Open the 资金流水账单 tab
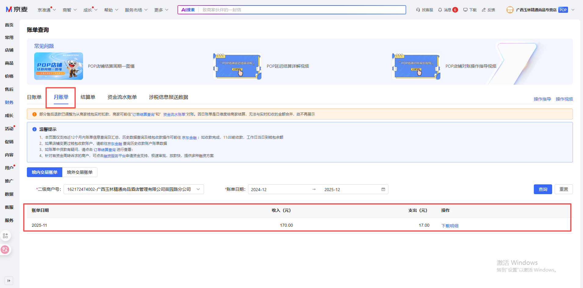Screen dimensions: 583x288 pos(122,97)
